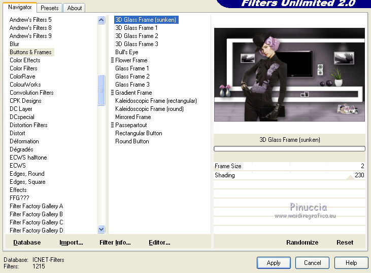Select 3D Glass Frame 3 filter
Viewport: 371px width, 273px height.
137,44
